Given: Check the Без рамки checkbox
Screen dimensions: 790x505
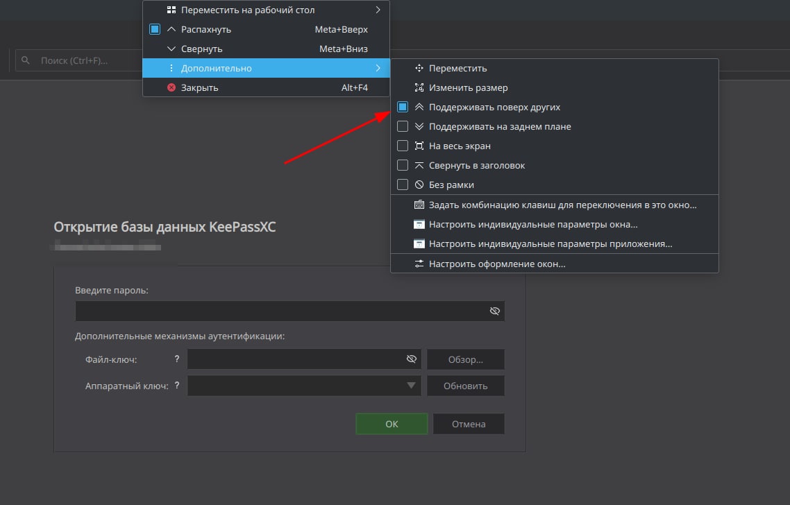Looking at the screenshot, I should [403, 185].
